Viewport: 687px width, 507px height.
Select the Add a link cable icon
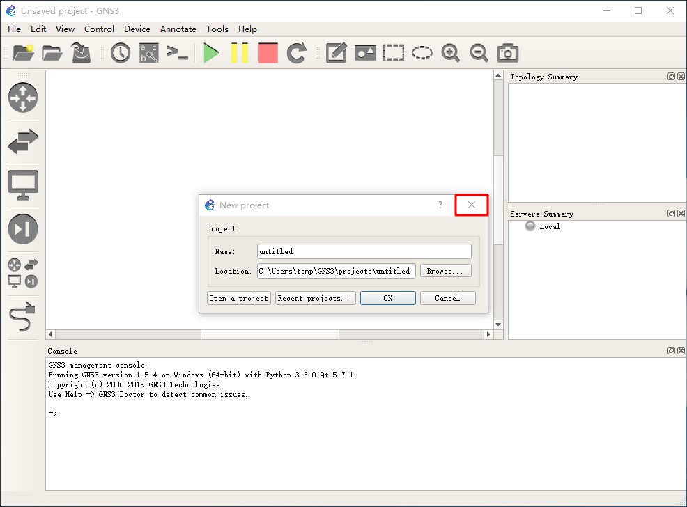(23, 317)
